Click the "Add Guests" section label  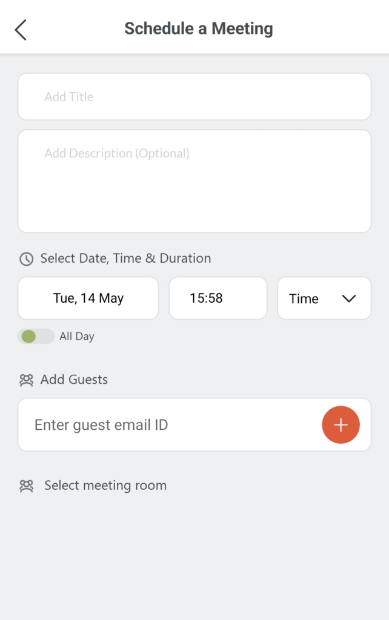click(x=74, y=380)
